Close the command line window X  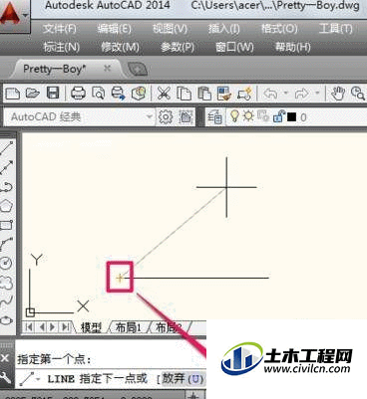point(5,358)
